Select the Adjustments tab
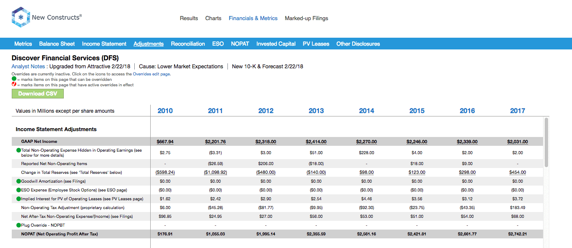The height and width of the screenshot is (248, 572). [x=149, y=44]
